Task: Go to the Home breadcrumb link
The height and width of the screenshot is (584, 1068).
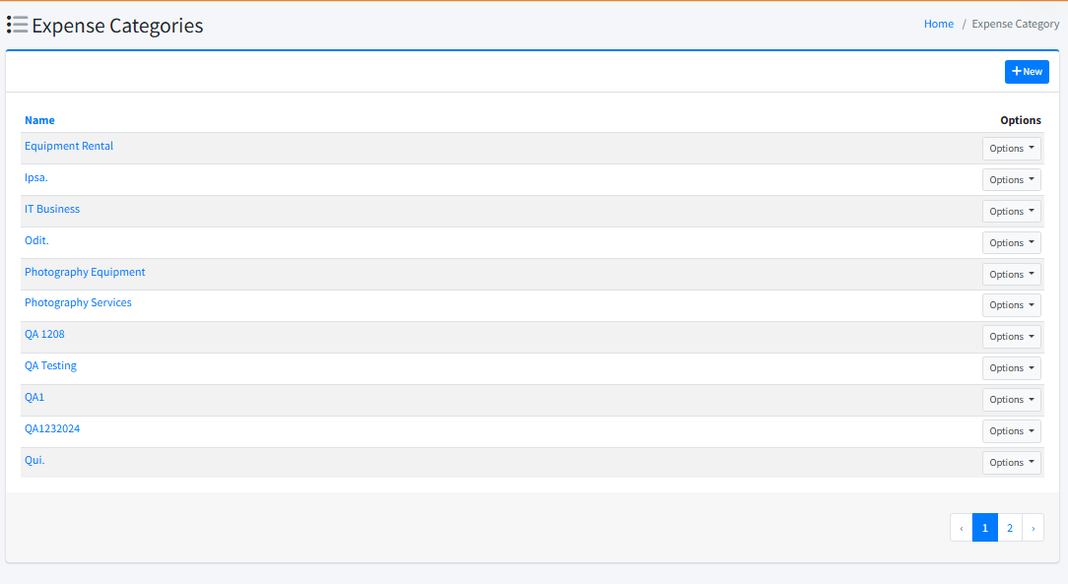Action: pos(938,24)
